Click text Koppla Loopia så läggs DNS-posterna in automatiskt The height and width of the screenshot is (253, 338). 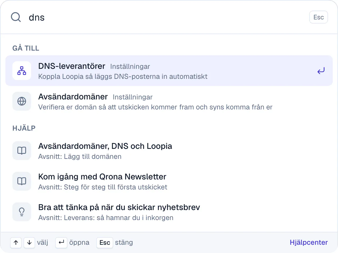coord(123,76)
